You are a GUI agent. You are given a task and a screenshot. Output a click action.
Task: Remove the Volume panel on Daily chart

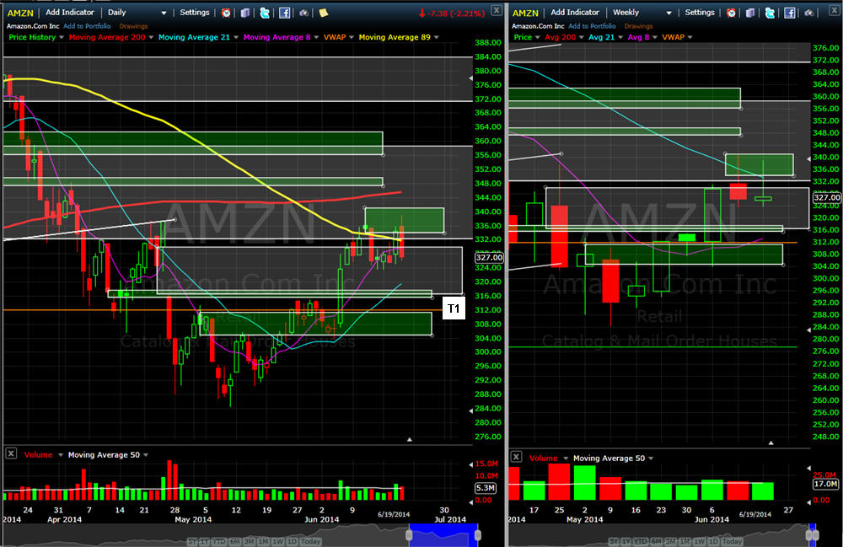tap(11, 453)
